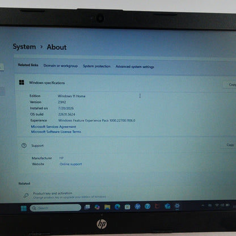Screen dimensions: 236x236
Task: Open Microsoft Store from the taskbar
Action: [x=128, y=206]
